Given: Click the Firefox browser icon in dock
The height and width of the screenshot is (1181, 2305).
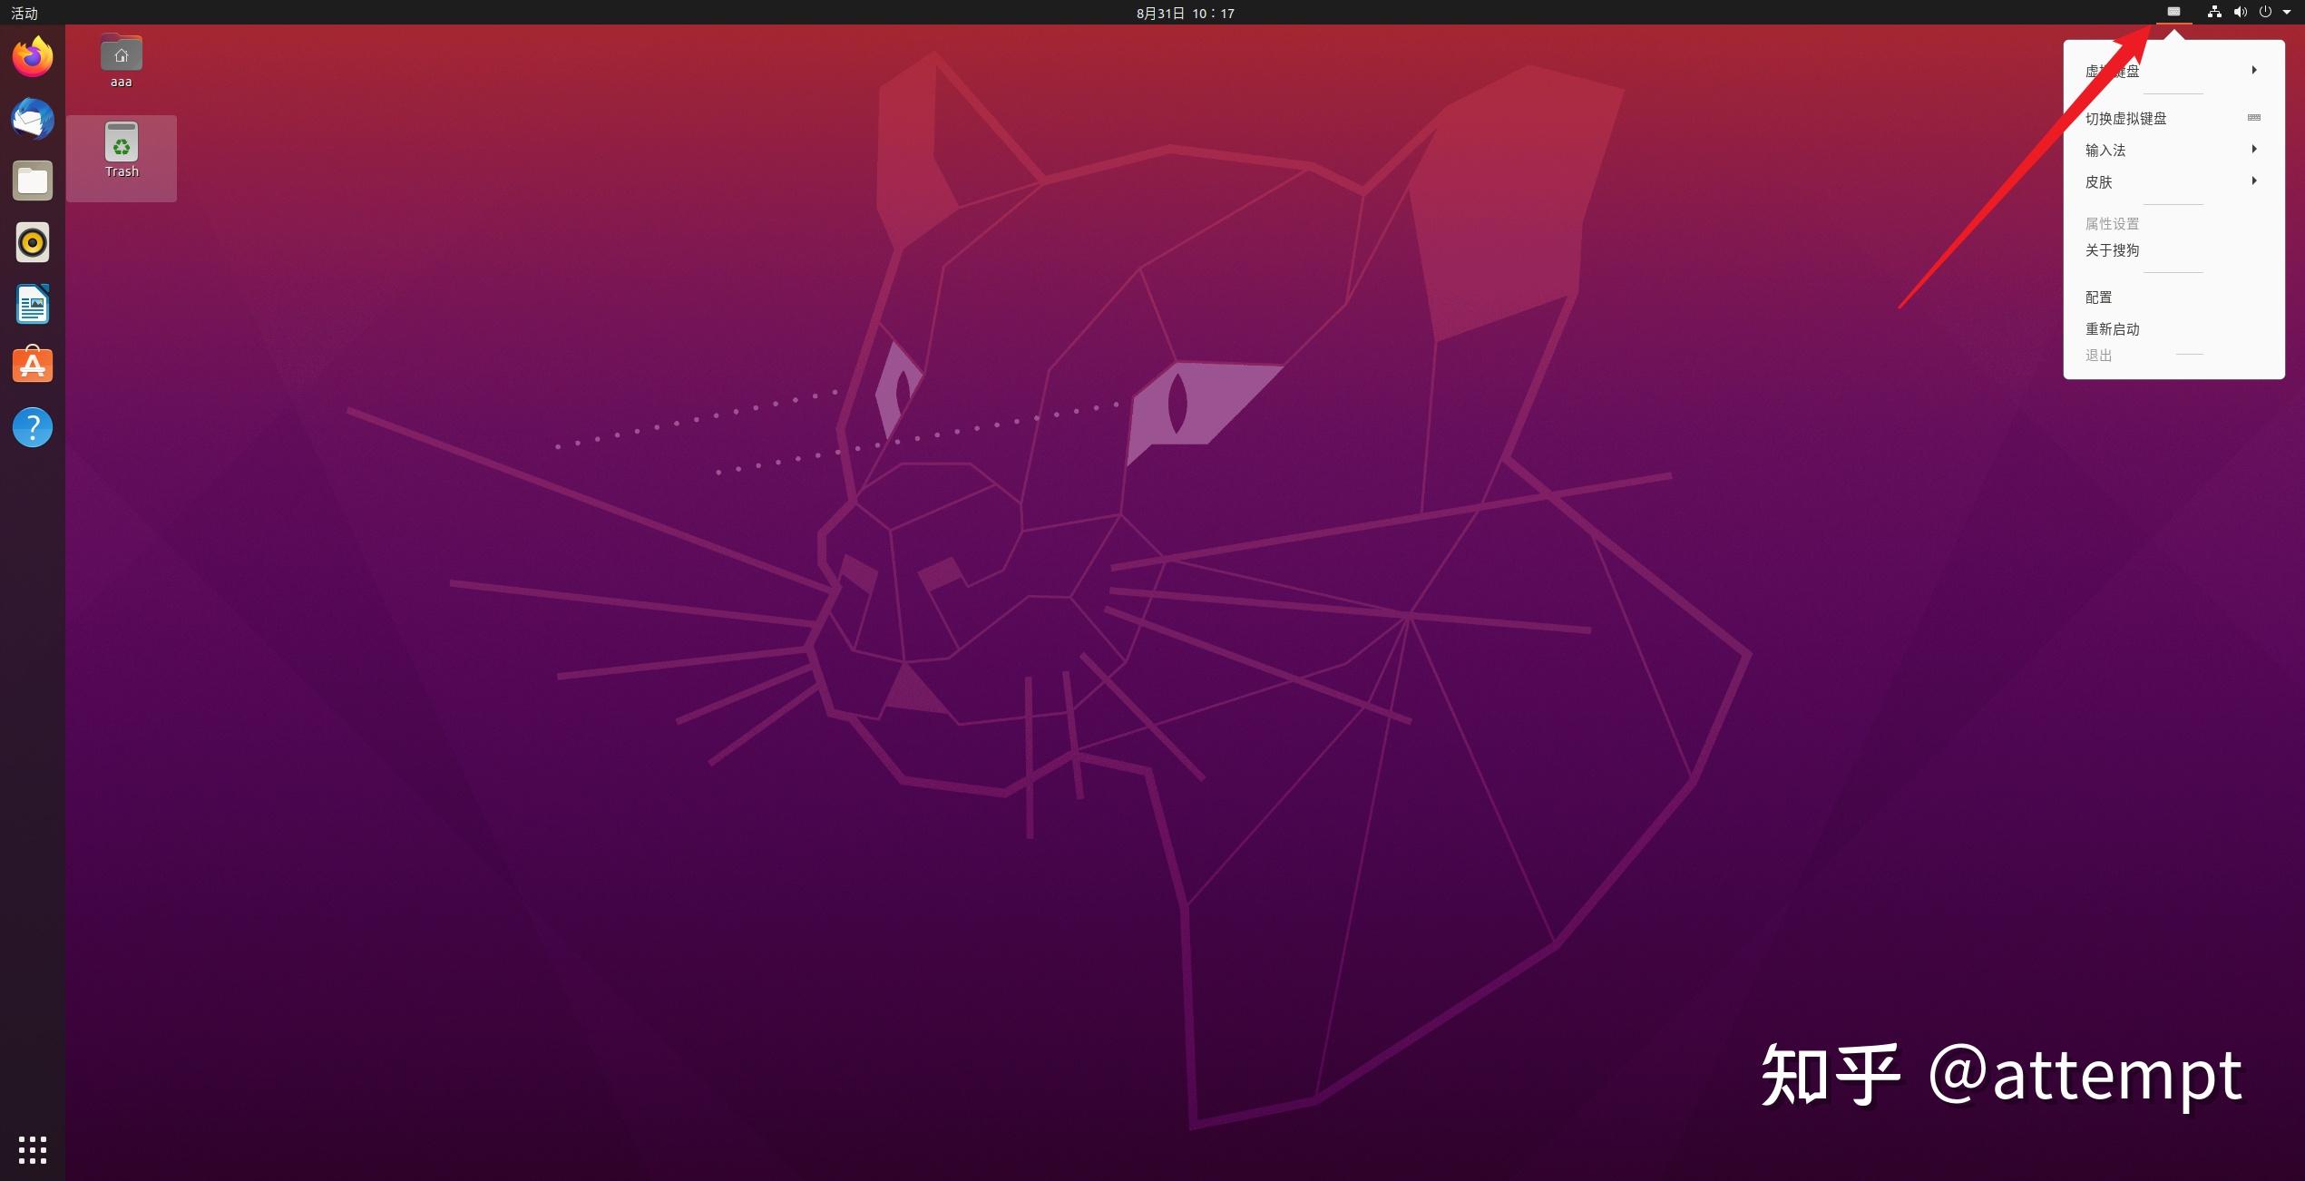Looking at the screenshot, I should point(34,55).
